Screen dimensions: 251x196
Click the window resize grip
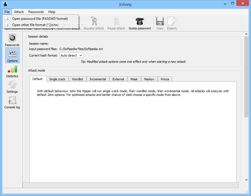click(x=247, y=192)
